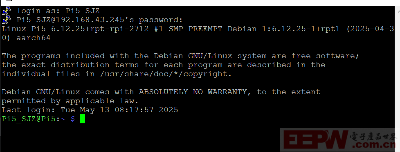The image size is (400, 152).
Task: Click the green terminal cursor block
Action: tap(82, 119)
